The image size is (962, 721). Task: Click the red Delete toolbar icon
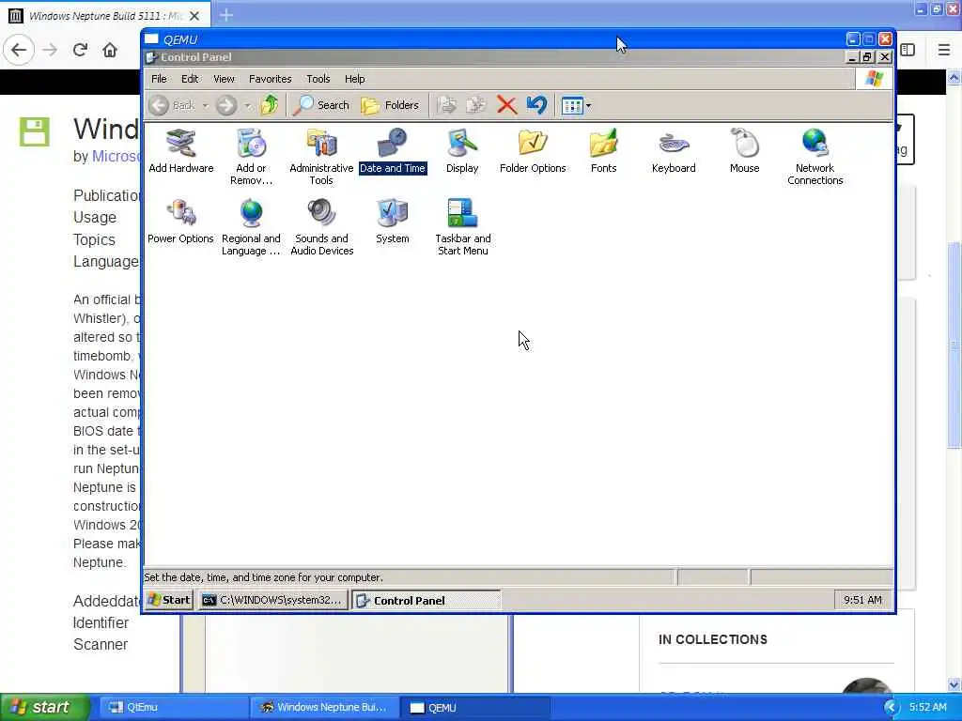coord(506,105)
